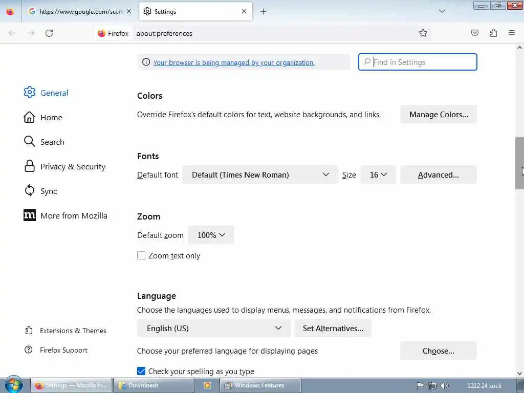Open the Extensions puzzle icon

(493, 33)
